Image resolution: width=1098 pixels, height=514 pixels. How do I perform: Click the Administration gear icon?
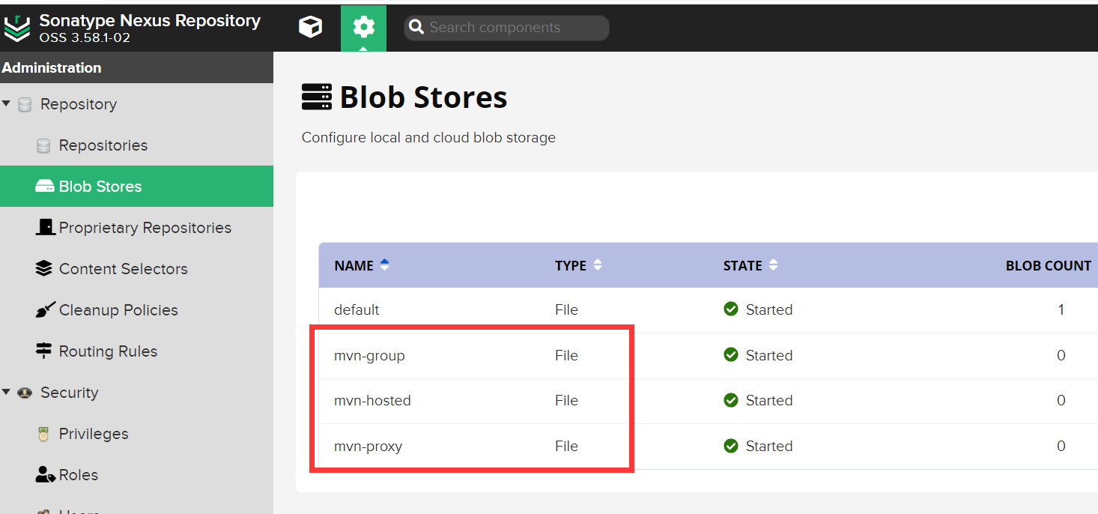[x=363, y=28]
